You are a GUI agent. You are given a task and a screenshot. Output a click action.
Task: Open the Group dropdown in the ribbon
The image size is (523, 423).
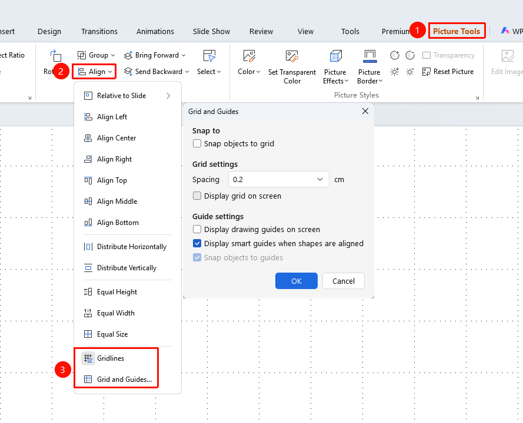pos(96,55)
